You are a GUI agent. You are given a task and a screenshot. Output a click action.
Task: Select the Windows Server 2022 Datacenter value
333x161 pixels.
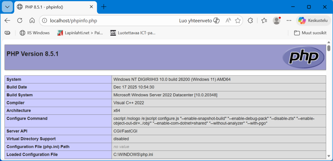[x=165, y=95]
